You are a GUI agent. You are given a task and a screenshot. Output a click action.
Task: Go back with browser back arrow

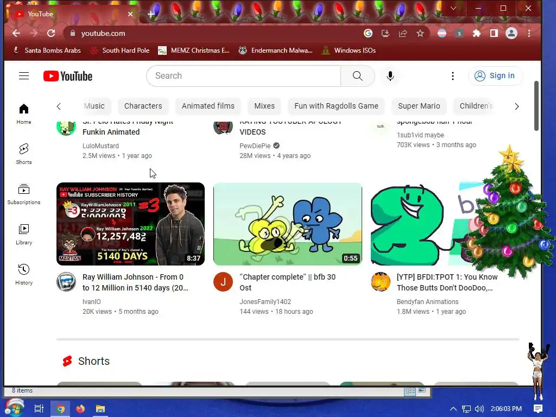tap(16, 33)
